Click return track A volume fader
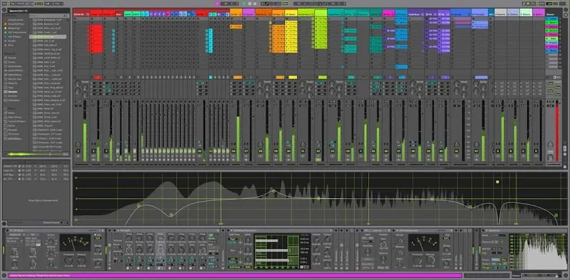The image size is (570, 280). (x=503, y=131)
